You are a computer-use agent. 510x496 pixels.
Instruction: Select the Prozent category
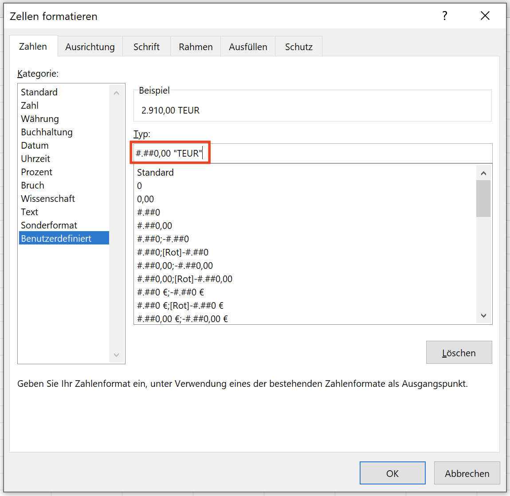coord(36,172)
